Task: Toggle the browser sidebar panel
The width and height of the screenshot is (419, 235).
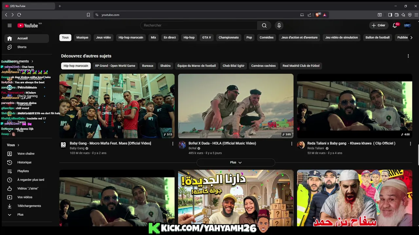Action: coord(390,15)
